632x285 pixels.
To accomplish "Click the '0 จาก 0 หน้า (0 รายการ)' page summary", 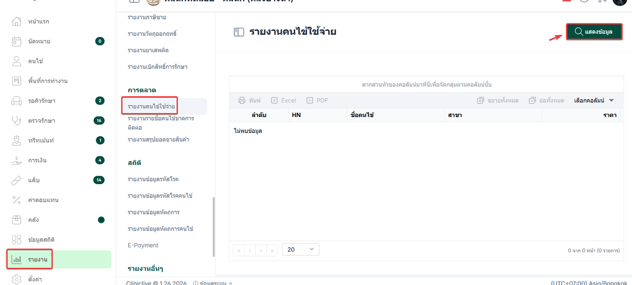I will [x=594, y=250].
